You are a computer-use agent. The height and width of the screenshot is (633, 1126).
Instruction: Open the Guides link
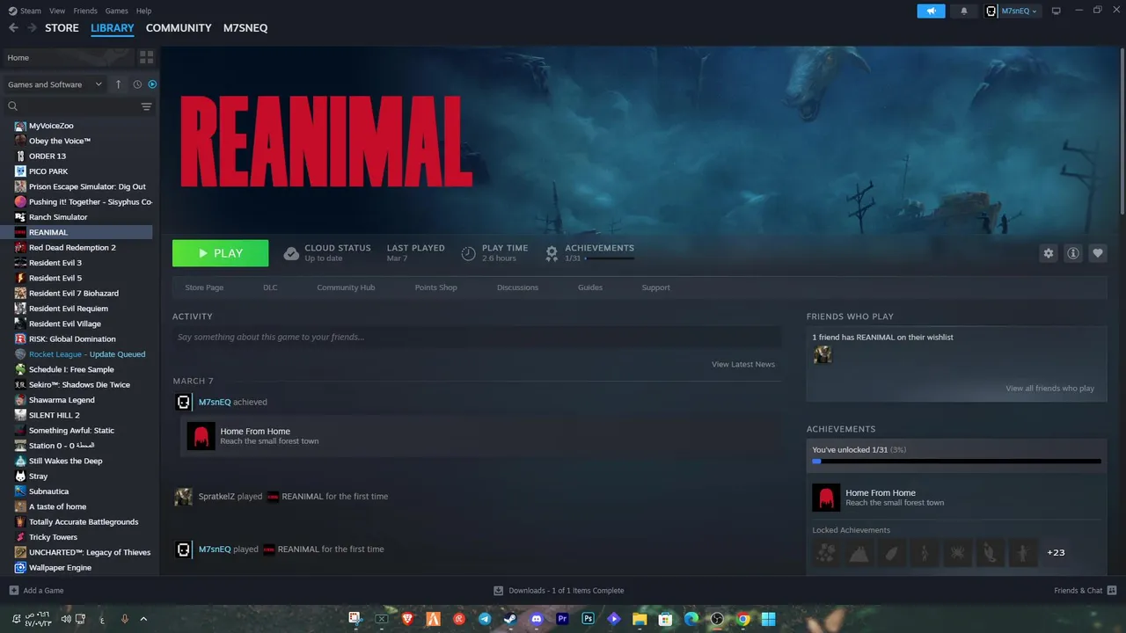click(x=590, y=287)
